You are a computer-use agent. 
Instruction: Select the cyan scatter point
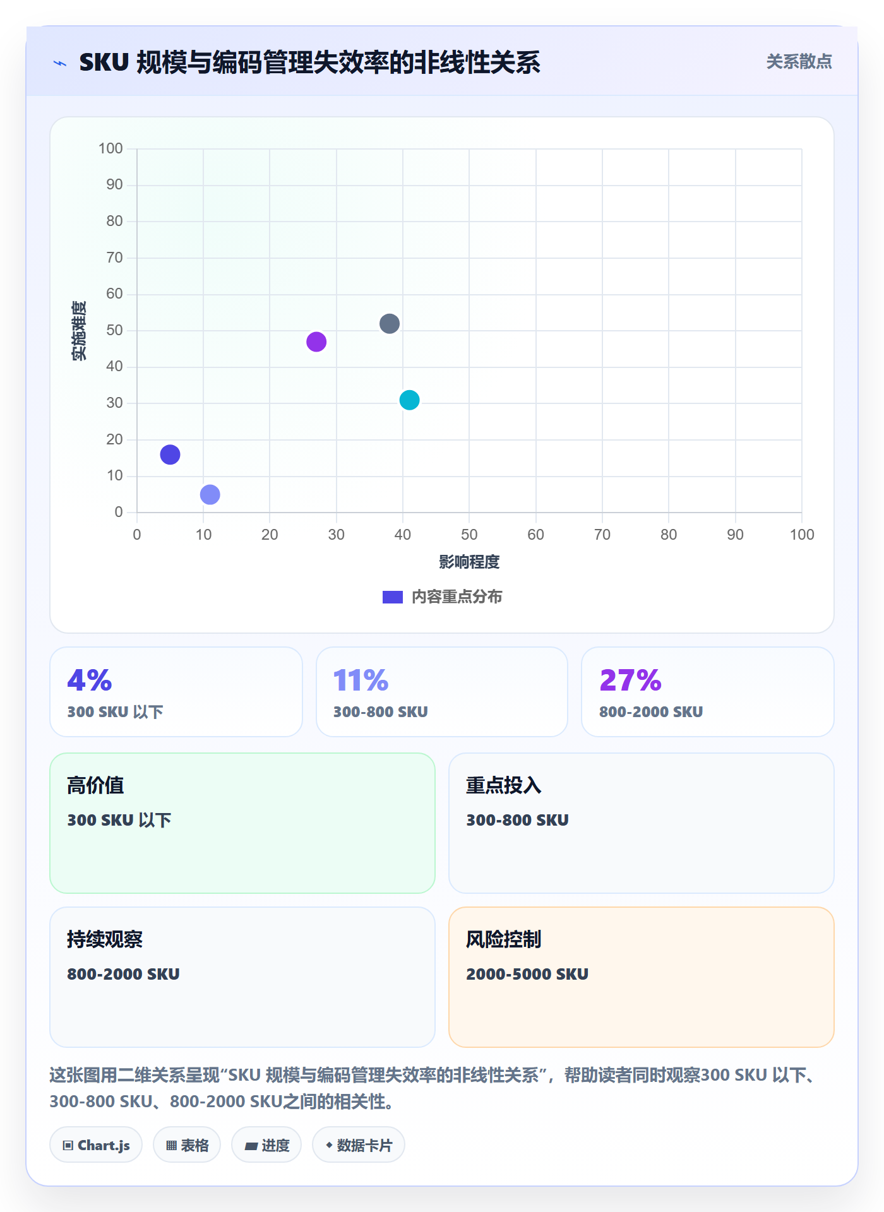coord(409,400)
